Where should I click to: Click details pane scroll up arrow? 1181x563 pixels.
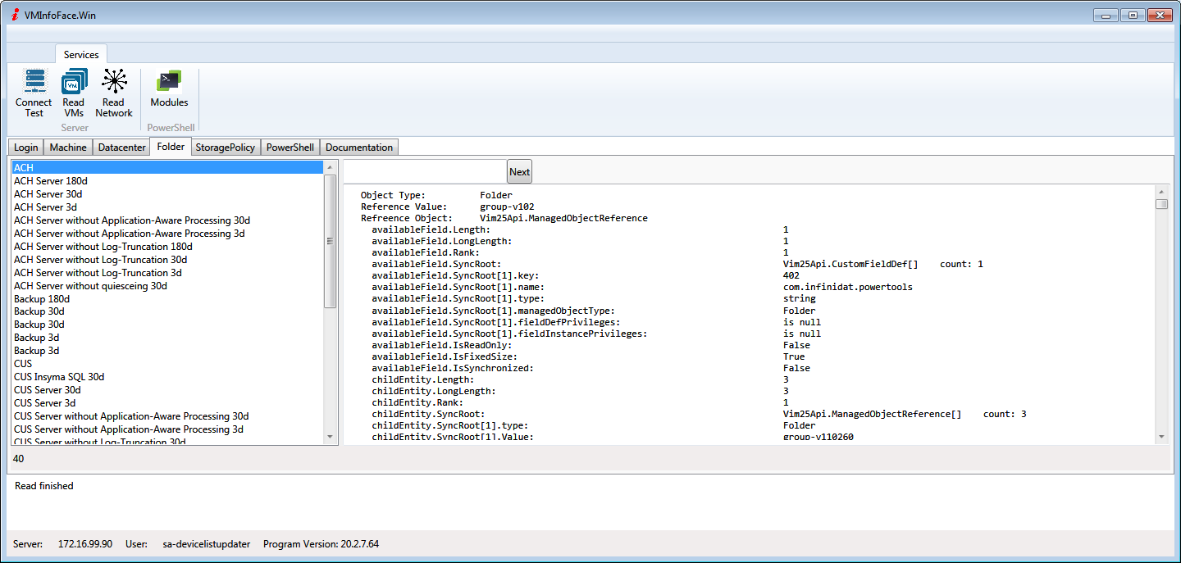point(1161,191)
